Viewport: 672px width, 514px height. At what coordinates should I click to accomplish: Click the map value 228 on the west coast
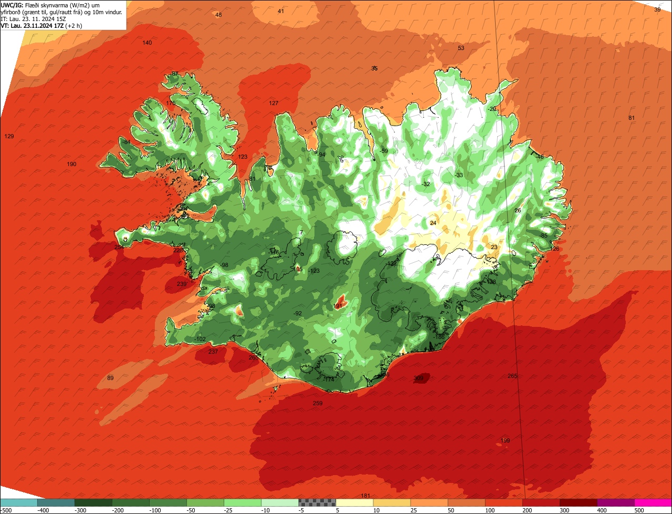(178, 250)
